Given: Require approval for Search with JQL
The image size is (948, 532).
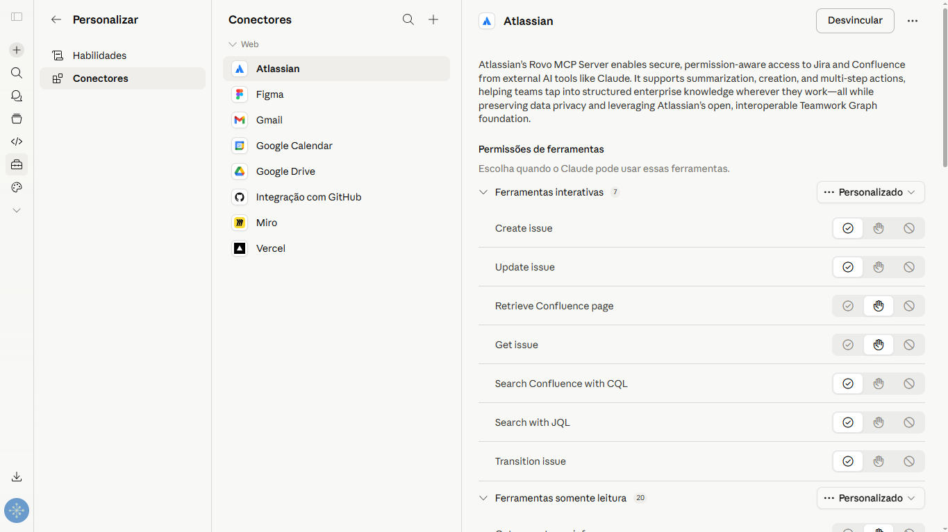Looking at the screenshot, I should click(x=879, y=422).
